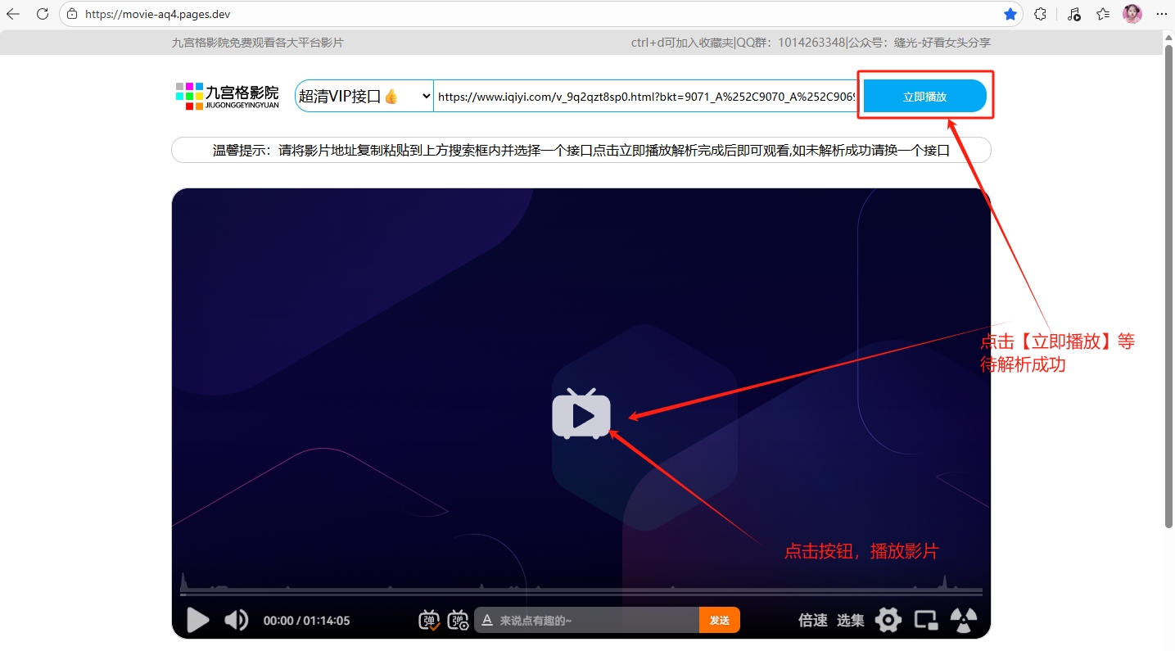Click the orange 发送 send button
The width and height of the screenshot is (1175, 651).
pyautogui.click(x=719, y=621)
